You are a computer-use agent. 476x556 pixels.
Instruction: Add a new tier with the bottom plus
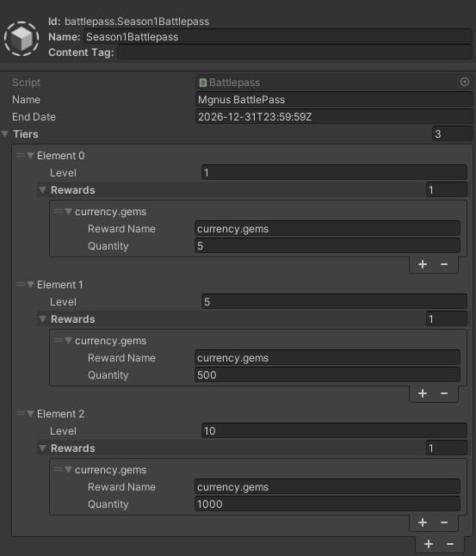pos(429,544)
